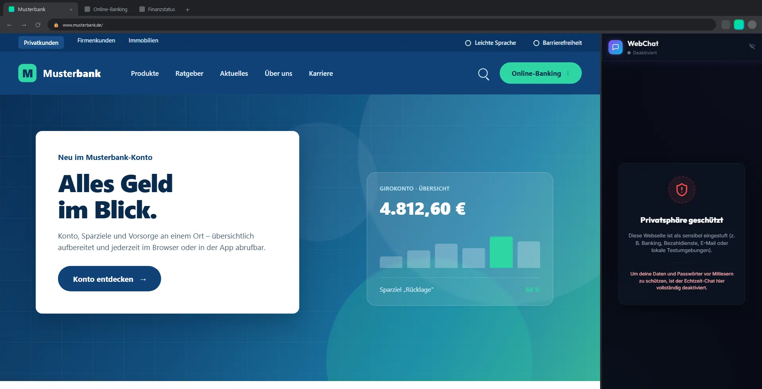Click the browser back arrow

(10, 25)
